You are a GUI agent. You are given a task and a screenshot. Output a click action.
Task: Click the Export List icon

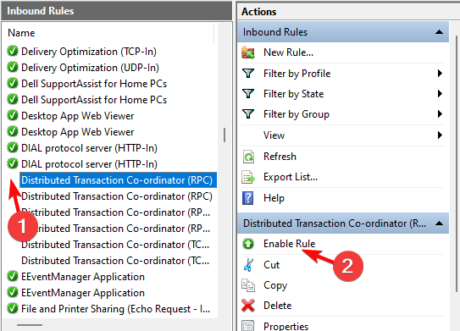point(248,177)
